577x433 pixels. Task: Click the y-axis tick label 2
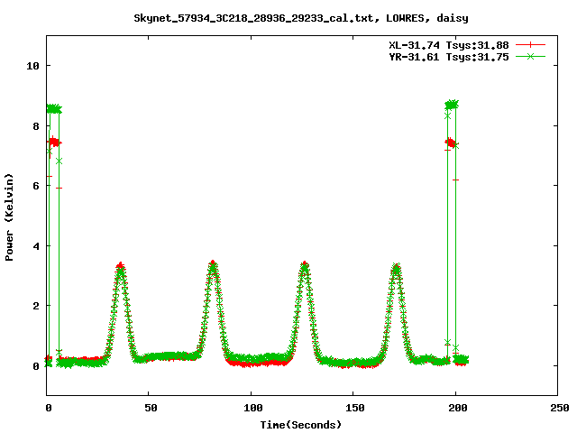coord(36,306)
